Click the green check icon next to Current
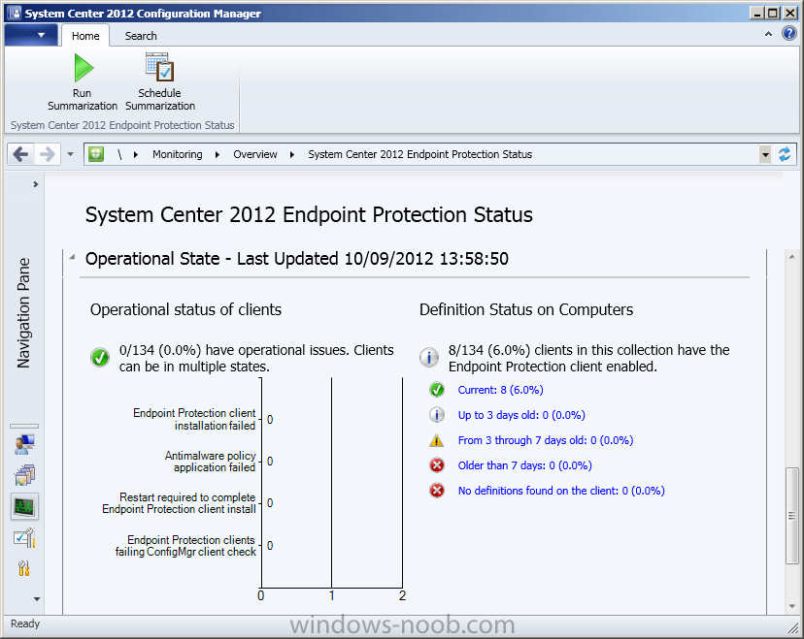Viewport: 804px width, 639px height. click(437, 390)
